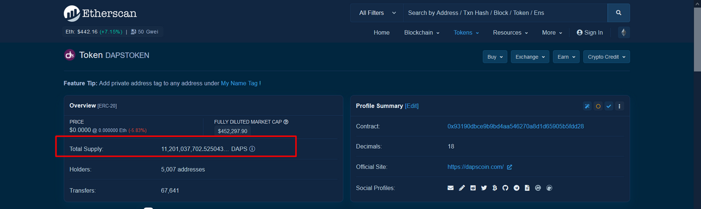Click the $452,297.90 market cap value
The width and height of the screenshot is (701, 209).
click(233, 131)
